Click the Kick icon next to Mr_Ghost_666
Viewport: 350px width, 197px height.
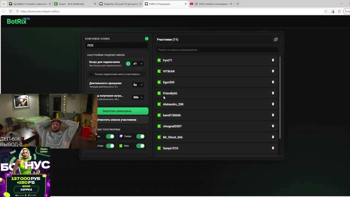[x=159, y=137]
